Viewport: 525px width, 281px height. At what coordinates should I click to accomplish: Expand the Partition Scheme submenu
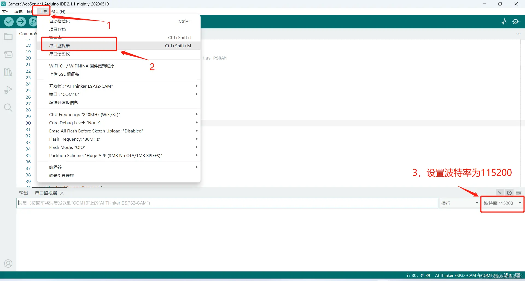click(x=119, y=155)
